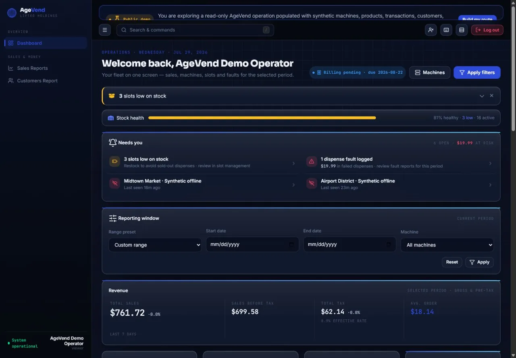Click the Build my route banner button
Viewport: 516px width, 358px height.
pyautogui.click(x=477, y=18)
